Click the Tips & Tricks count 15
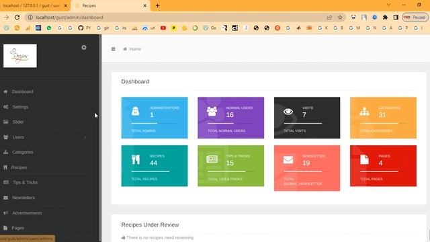 click(x=230, y=163)
